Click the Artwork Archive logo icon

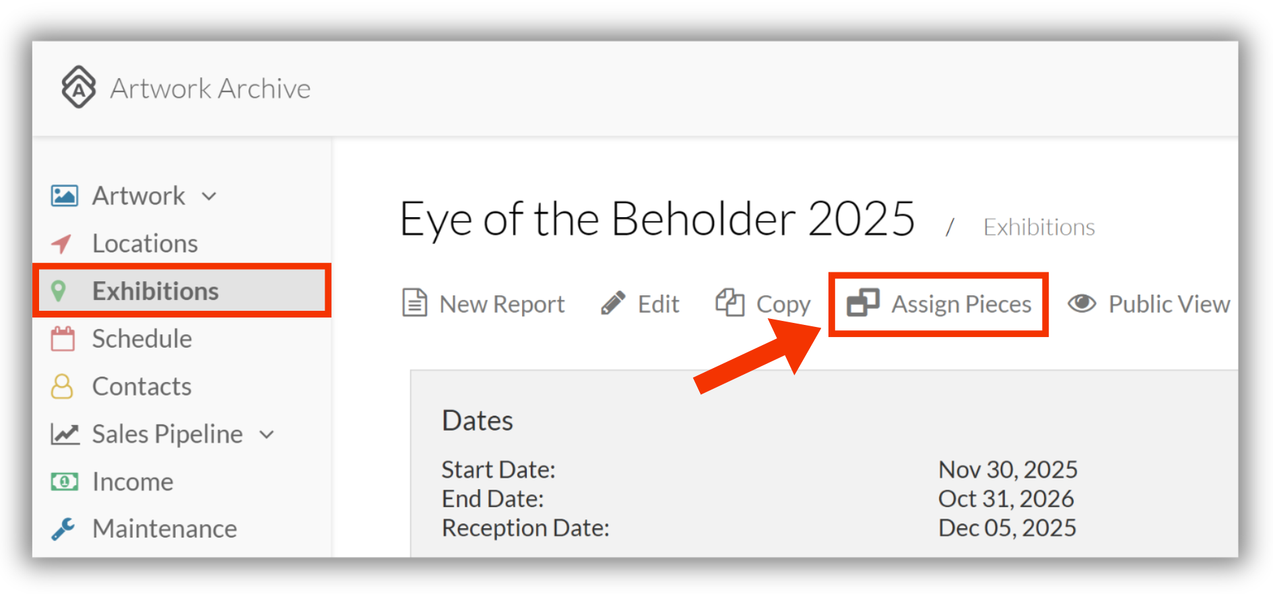(79, 87)
